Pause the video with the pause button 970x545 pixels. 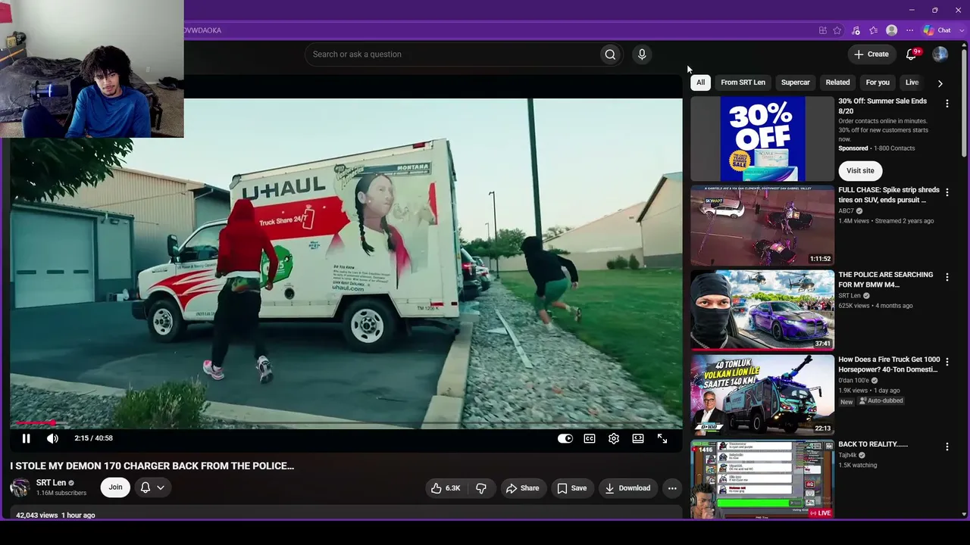(x=26, y=438)
